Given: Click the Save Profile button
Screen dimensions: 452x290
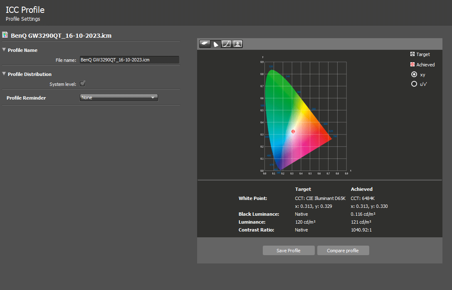Looking at the screenshot, I should 289,251.
